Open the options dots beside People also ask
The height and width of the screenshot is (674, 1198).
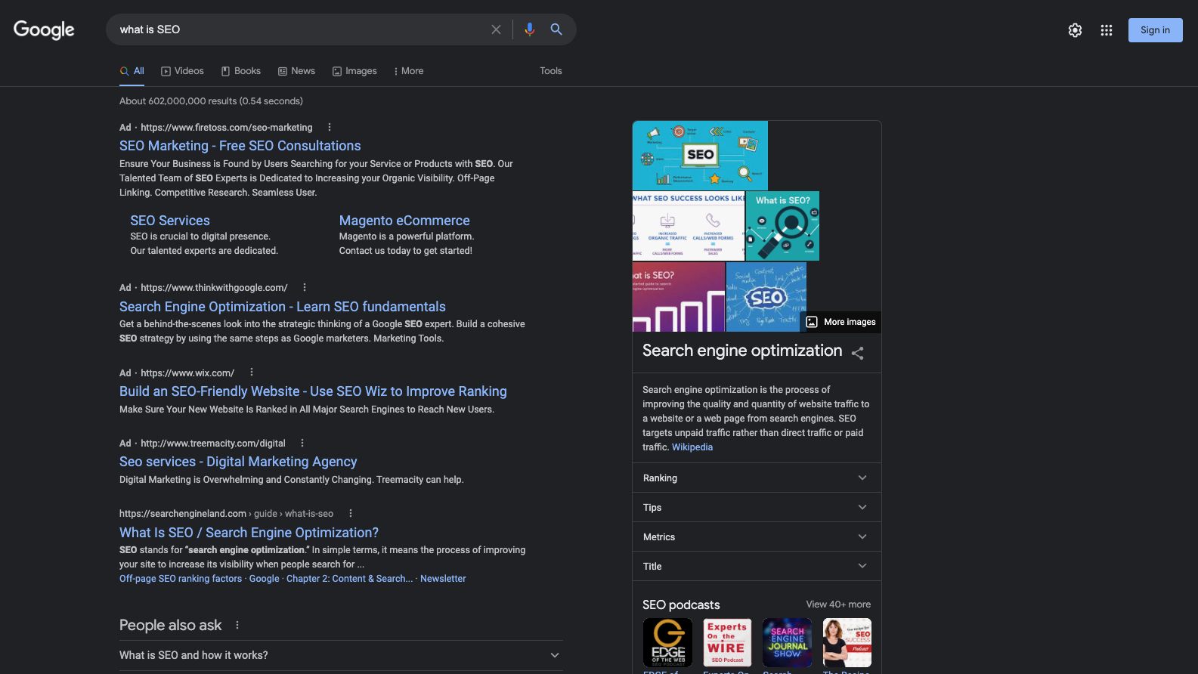[x=237, y=626]
